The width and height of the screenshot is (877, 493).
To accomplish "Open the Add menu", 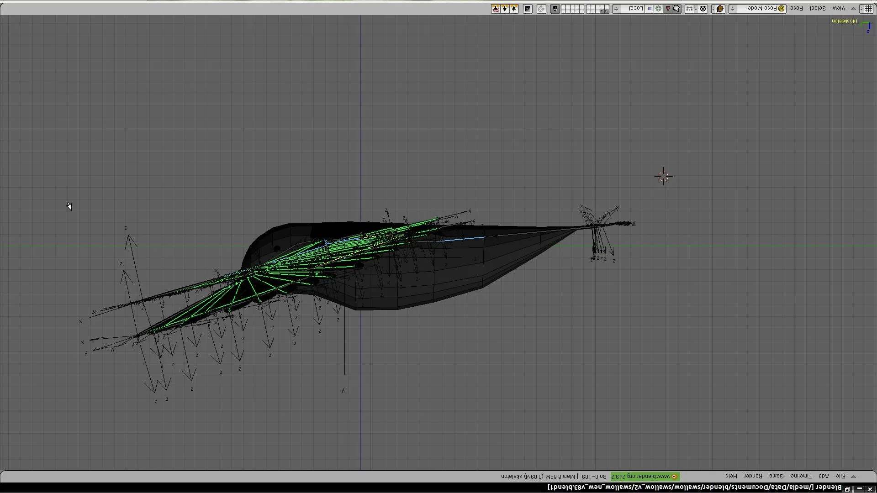I will coord(824,476).
